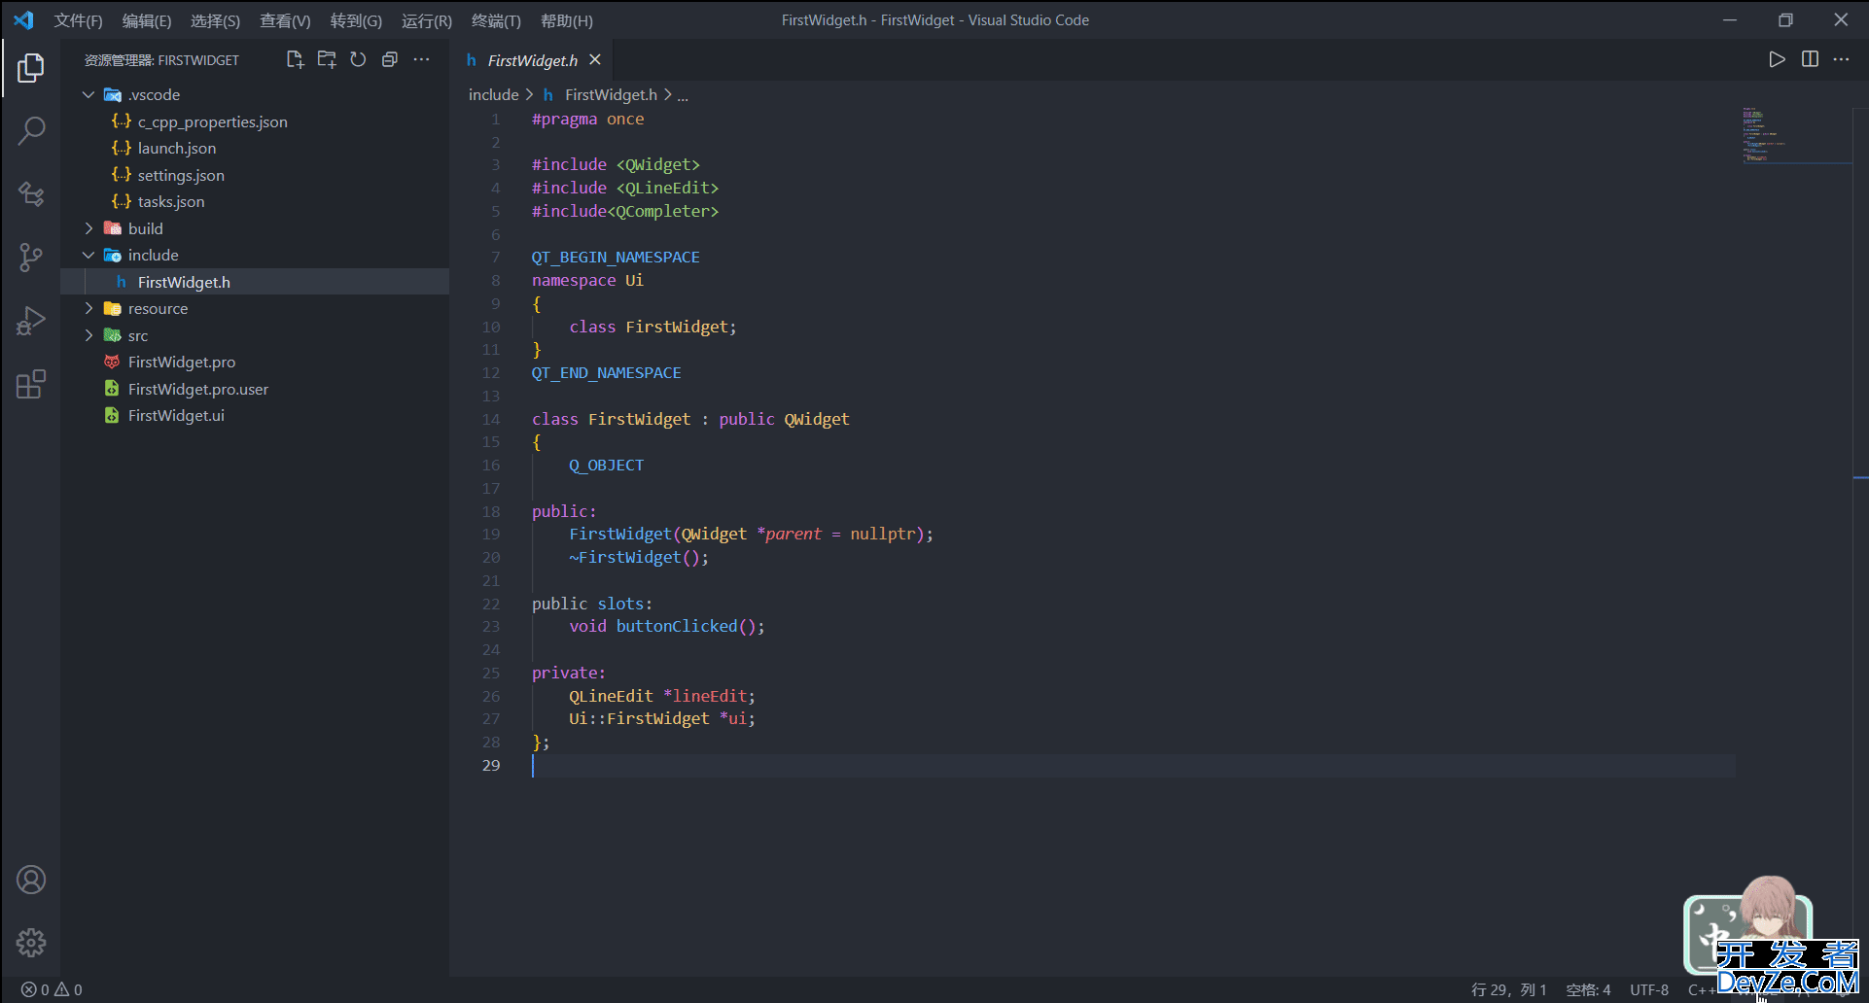Click the include breadcrumb segment
Image resolution: width=1869 pixels, height=1003 pixels.
coord(494,94)
